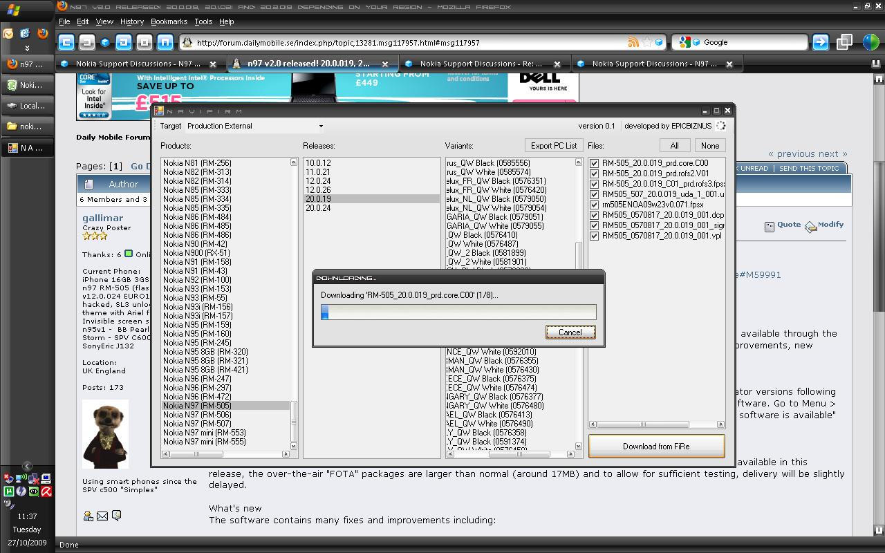Click the first blue Firefox toolbar button
The height and width of the screenshot is (553, 885).
tap(66, 42)
